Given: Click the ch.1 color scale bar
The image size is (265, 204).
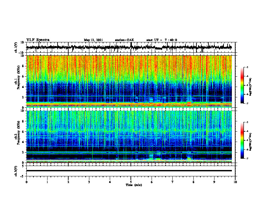Looking at the screenshot, I should pyautogui.click(x=242, y=85).
